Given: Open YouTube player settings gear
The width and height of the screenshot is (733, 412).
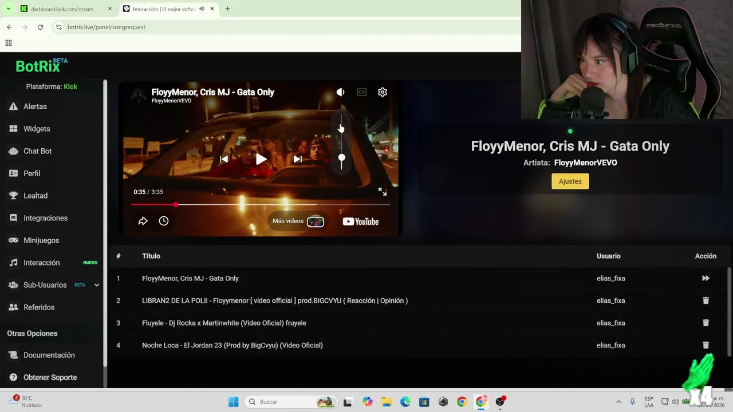Looking at the screenshot, I should [x=383, y=92].
